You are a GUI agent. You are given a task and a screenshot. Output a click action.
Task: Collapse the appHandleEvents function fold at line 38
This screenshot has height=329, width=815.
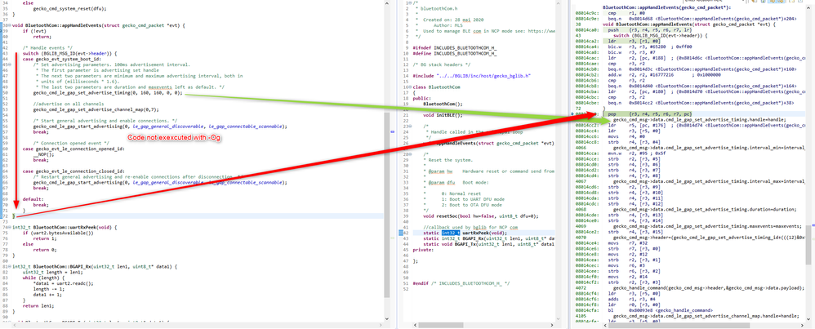[11, 25]
